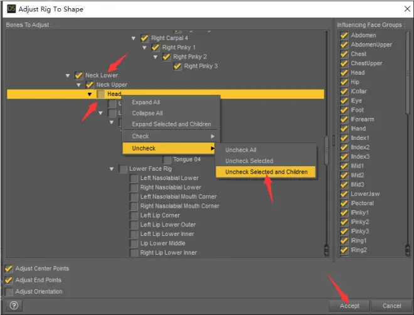414x315 pixels.
Task: Collapse the Right Pinky 1 node
Action: pyautogui.click(x=144, y=48)
